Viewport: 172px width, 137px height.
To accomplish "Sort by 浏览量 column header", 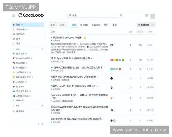I will 140,32.
